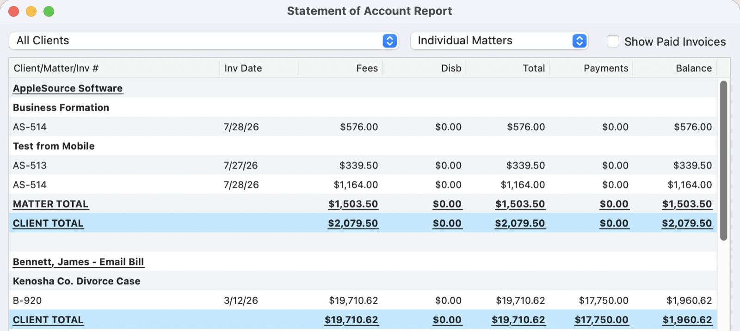Click Bennett client total fees $19,710.62
Image resolution: width=740 pixels, height=331 pixels.
[351, 320]
